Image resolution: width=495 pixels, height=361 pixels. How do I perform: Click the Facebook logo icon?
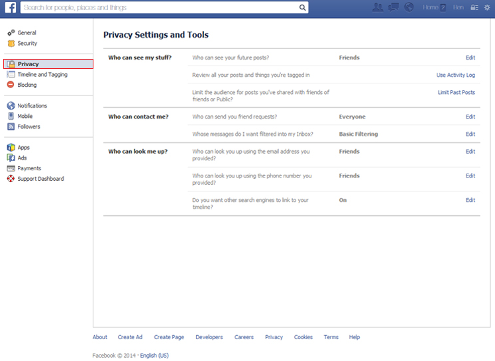tap(11, 7)
